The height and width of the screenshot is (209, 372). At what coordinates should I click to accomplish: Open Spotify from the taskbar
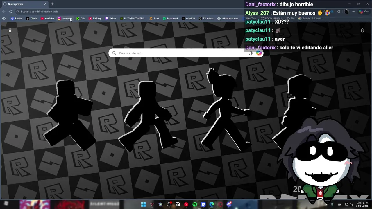pos(195,204)
